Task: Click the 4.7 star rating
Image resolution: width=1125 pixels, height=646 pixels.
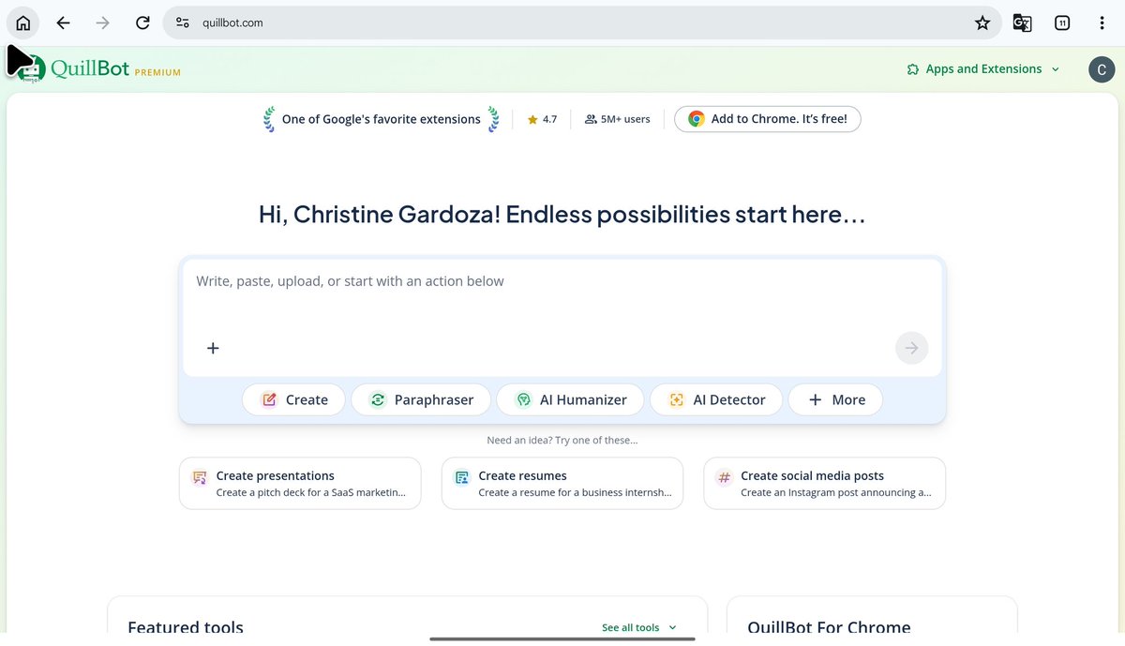Action: coord(542,119)
